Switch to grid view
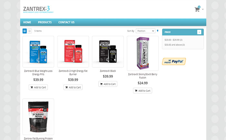 25,31
